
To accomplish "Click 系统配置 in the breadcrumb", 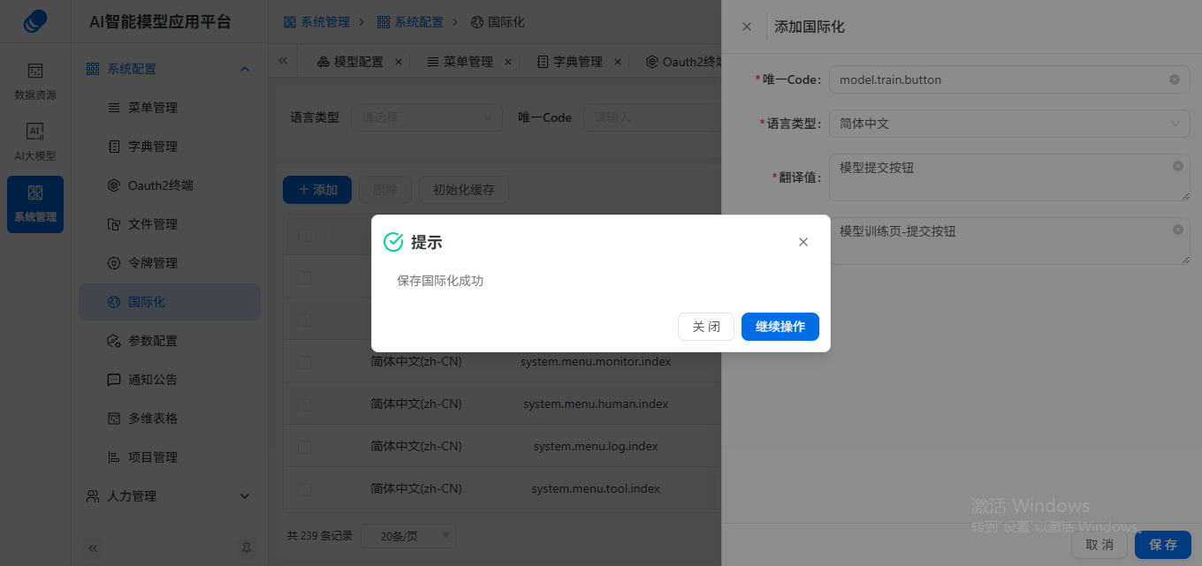I will pyautogui.click(x=410, y=21).
